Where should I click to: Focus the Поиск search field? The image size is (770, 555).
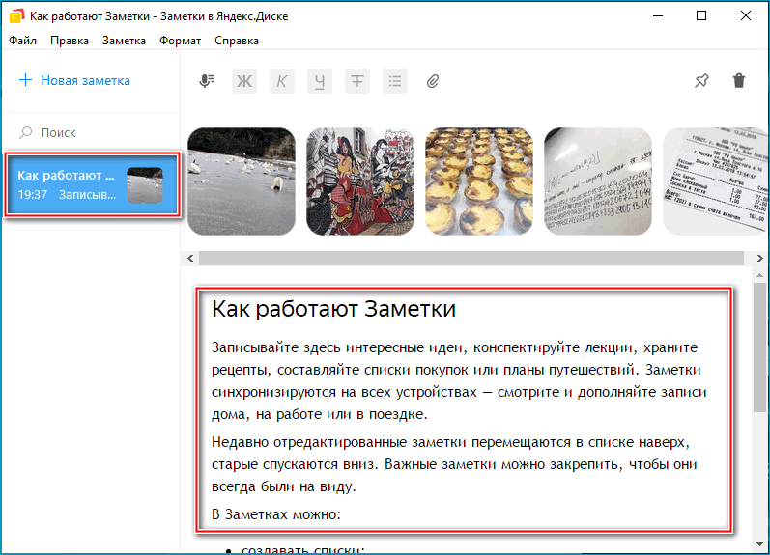(92, 132)
